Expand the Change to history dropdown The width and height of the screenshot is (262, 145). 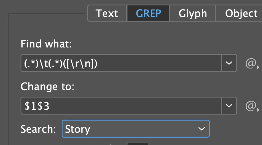[x=229, y=106]
